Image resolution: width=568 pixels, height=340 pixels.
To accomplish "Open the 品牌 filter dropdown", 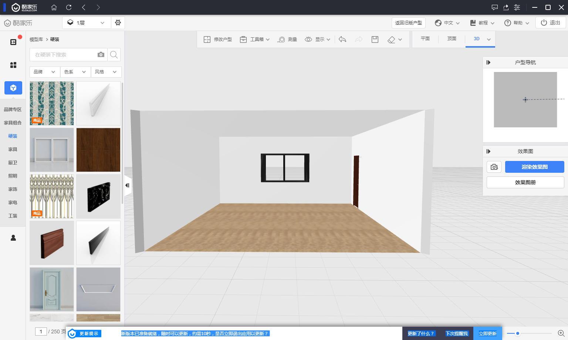I will click(44, 72).
